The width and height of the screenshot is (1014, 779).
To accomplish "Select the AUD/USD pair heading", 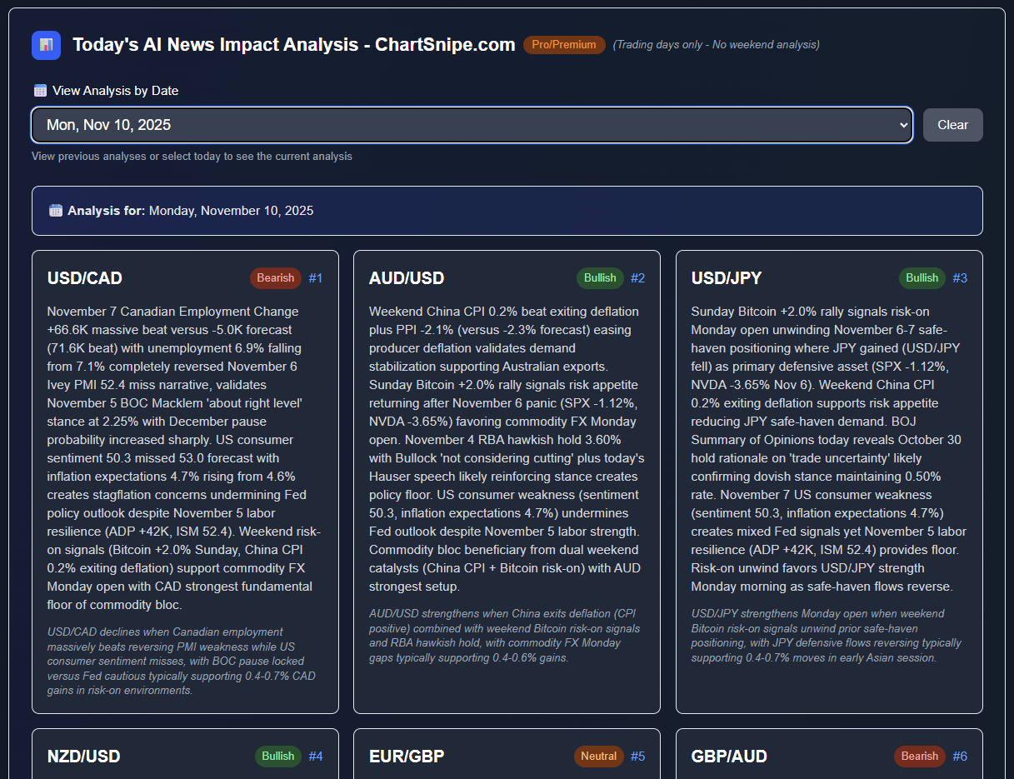I will [x=407, y=278].
